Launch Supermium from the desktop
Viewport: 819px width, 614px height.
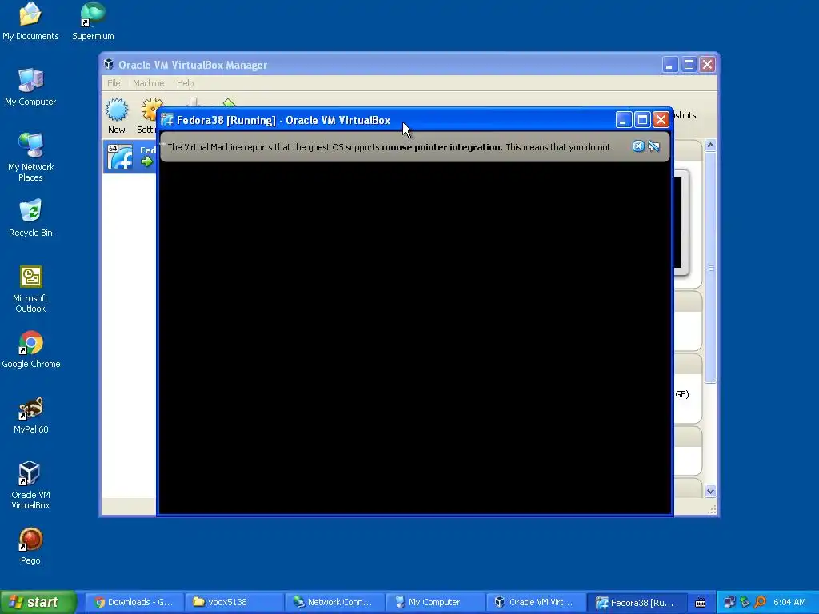tap(93, 21)
